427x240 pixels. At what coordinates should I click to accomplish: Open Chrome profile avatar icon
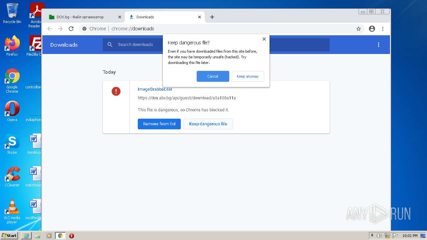[x=372, y=29]
